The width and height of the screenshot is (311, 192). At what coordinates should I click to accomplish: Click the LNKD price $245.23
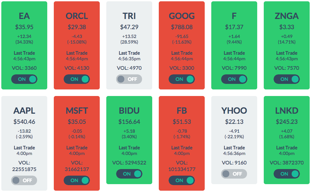click(287, 122)
